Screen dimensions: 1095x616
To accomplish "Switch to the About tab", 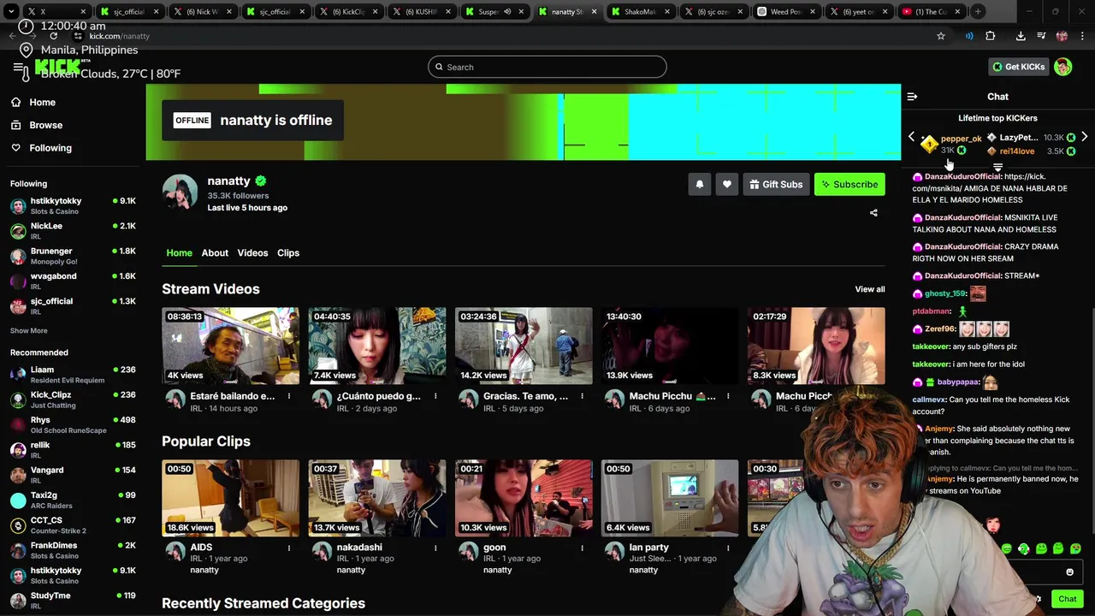I will coord(215,253).
